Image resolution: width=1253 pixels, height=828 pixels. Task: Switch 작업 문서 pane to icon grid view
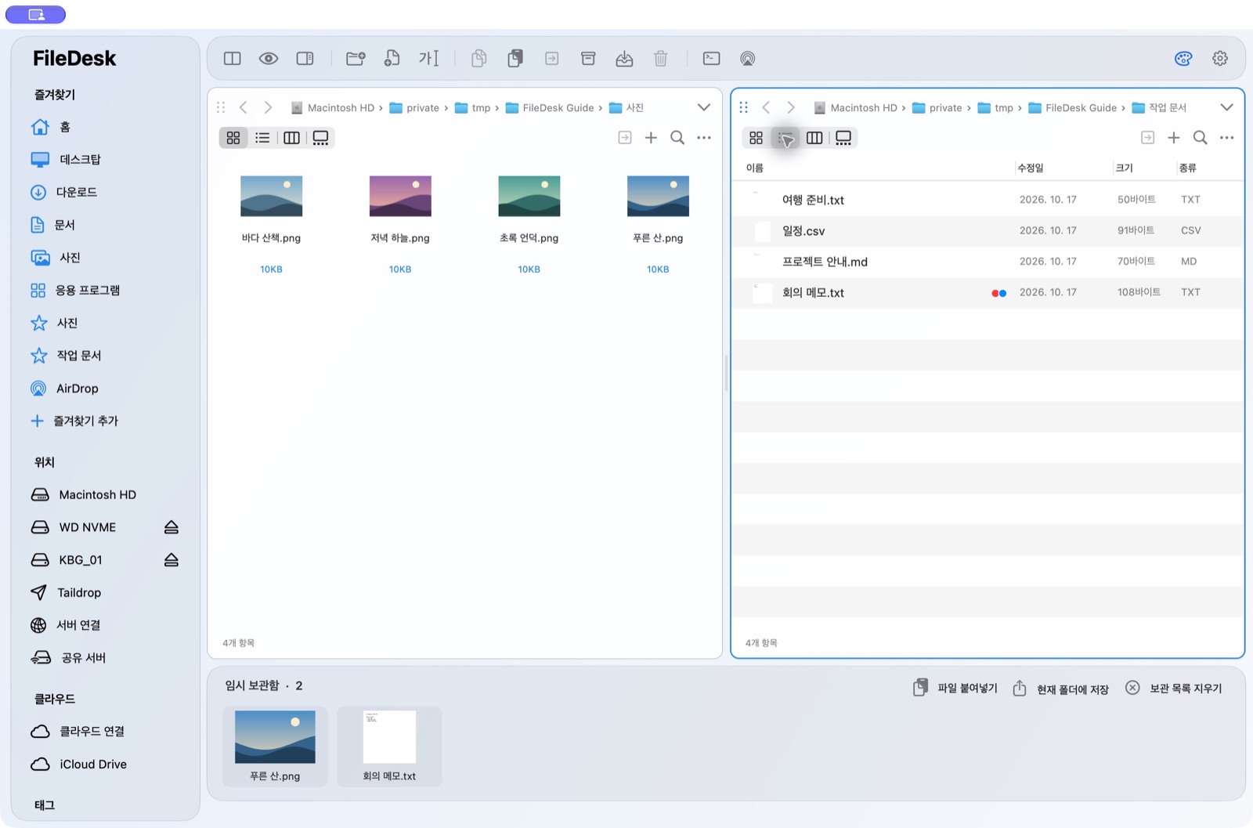pyautogui.click(x=756, y=138)
